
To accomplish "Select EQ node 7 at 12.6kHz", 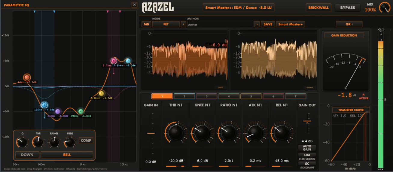I will click(x=128, y=61).
